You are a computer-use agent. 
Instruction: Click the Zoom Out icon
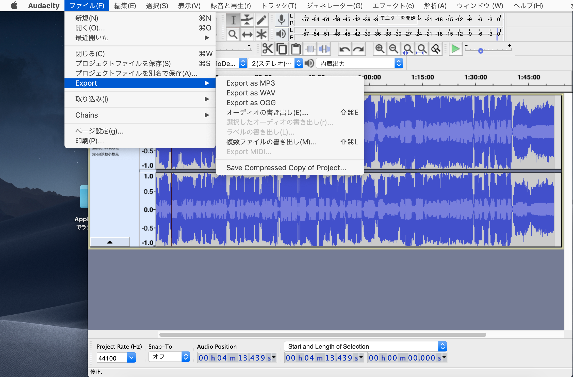[x=394, y=49]
